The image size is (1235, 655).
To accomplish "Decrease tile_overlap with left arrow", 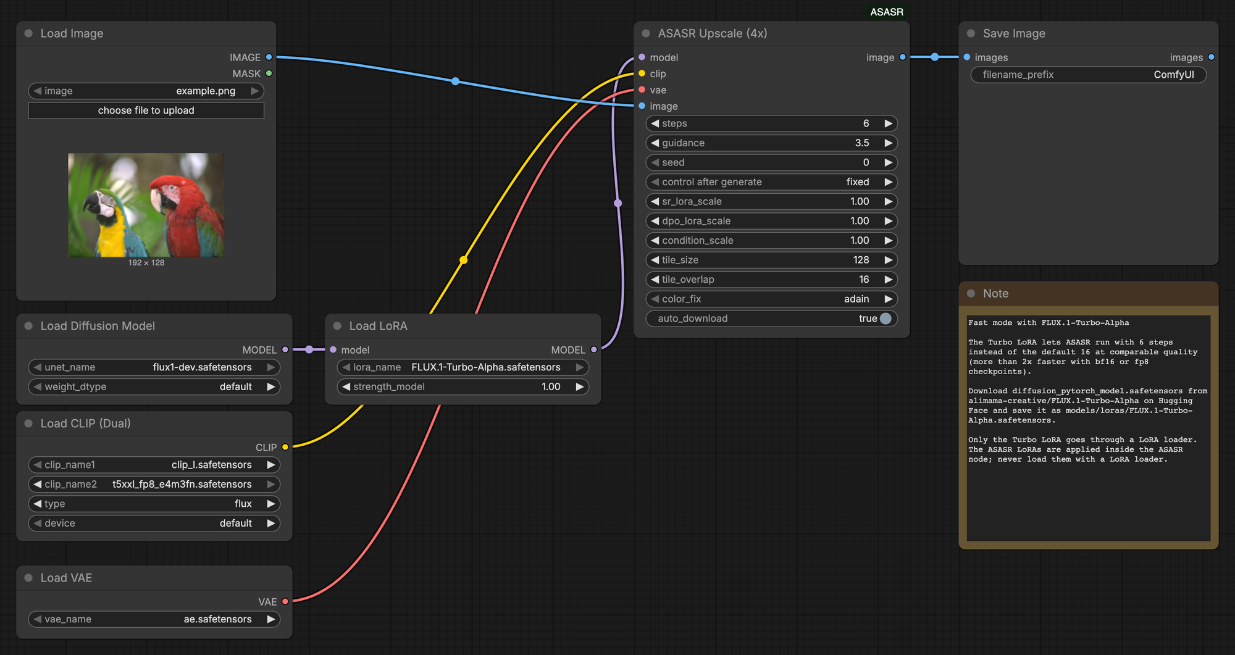I will click(655, 280).
